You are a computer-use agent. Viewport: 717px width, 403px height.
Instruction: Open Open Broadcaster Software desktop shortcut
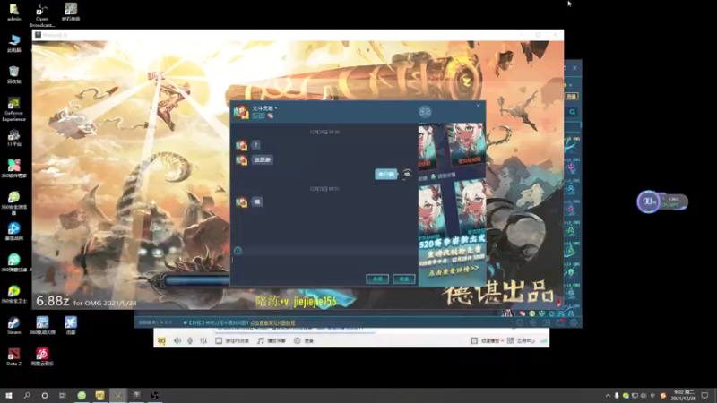point(41,15)
